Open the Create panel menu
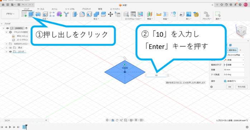 [45, 19]
